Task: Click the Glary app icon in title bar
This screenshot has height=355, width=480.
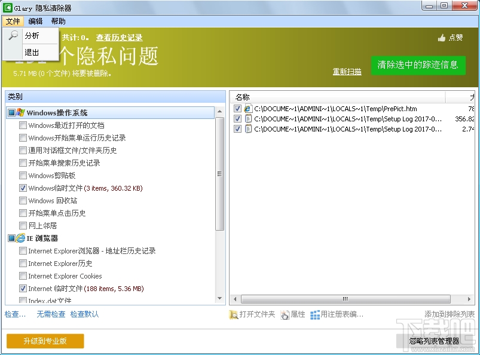Action: 8,8
